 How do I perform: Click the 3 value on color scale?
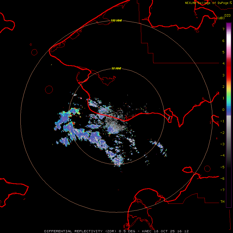click(x=223, y=75)
